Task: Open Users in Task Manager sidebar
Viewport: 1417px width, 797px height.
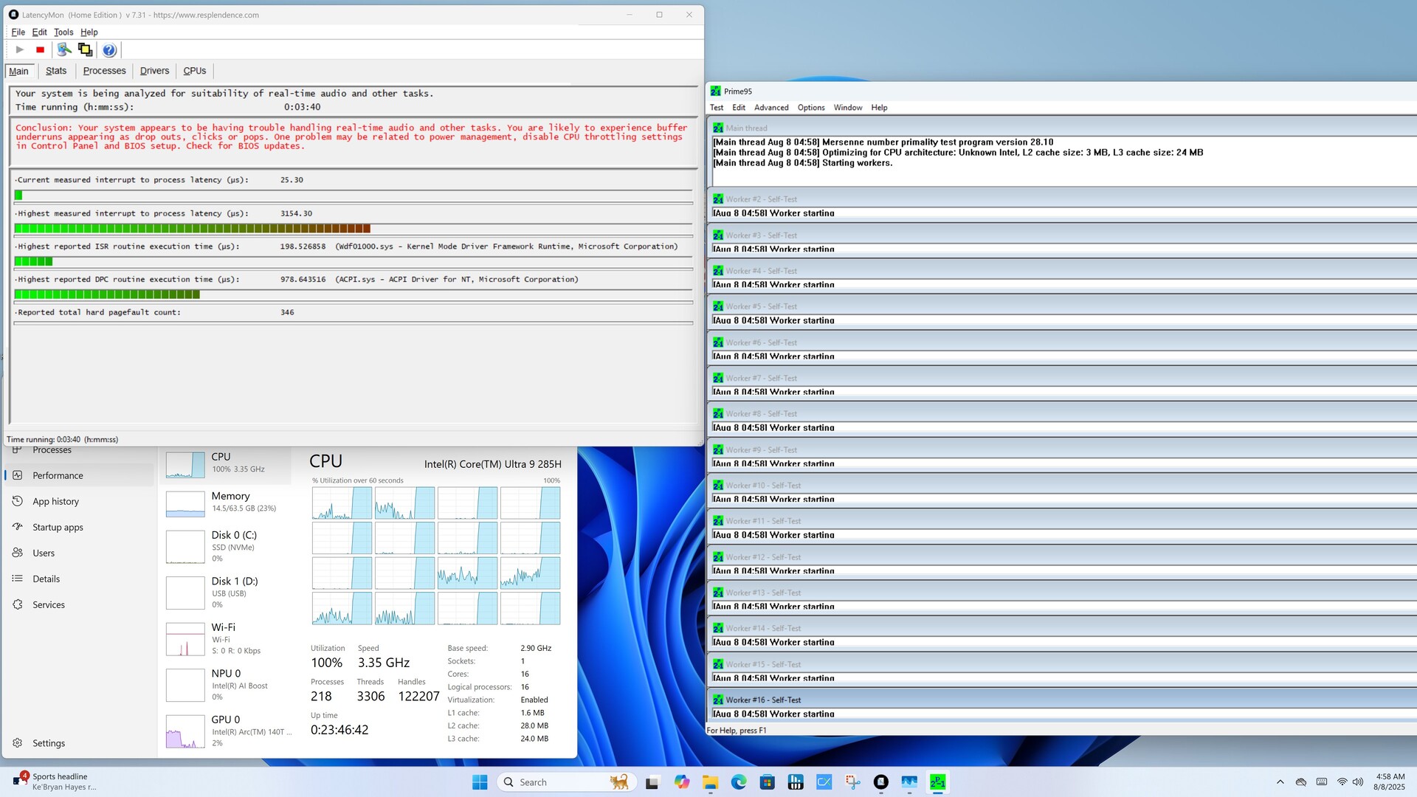Action: coord(80,553)
